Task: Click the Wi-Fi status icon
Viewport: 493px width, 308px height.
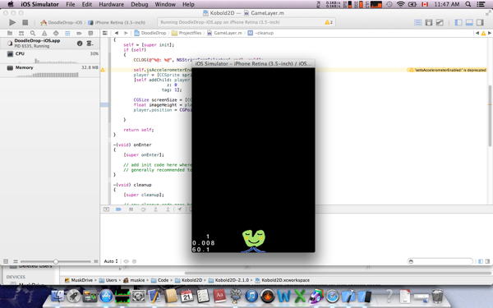Action: tap(401, 4)
